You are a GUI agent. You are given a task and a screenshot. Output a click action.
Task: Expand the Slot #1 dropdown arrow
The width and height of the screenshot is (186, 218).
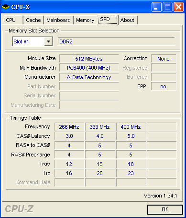click(48, 42)
